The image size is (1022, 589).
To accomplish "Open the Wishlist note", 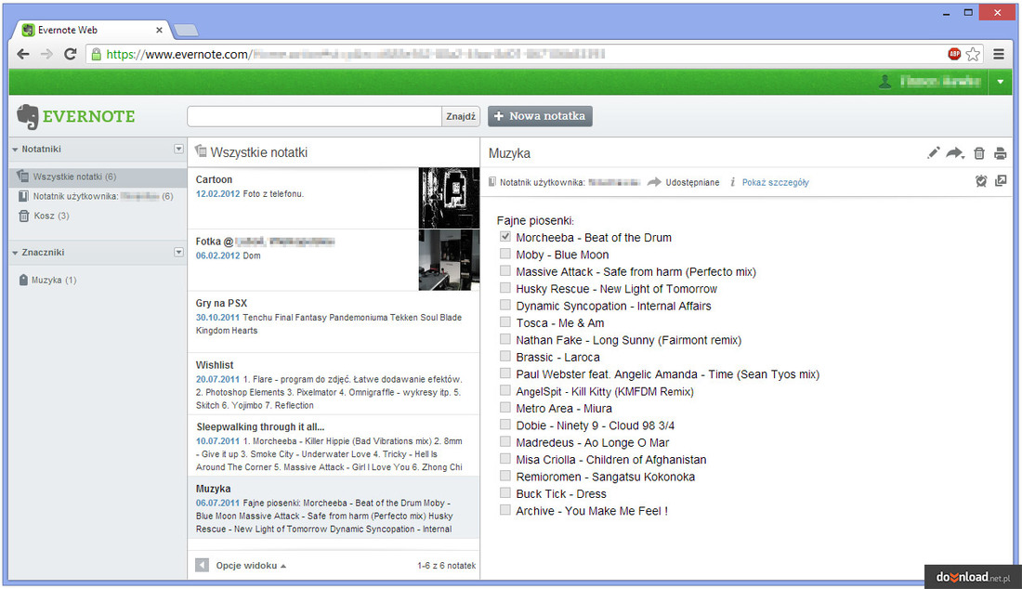I will [334, 384].
